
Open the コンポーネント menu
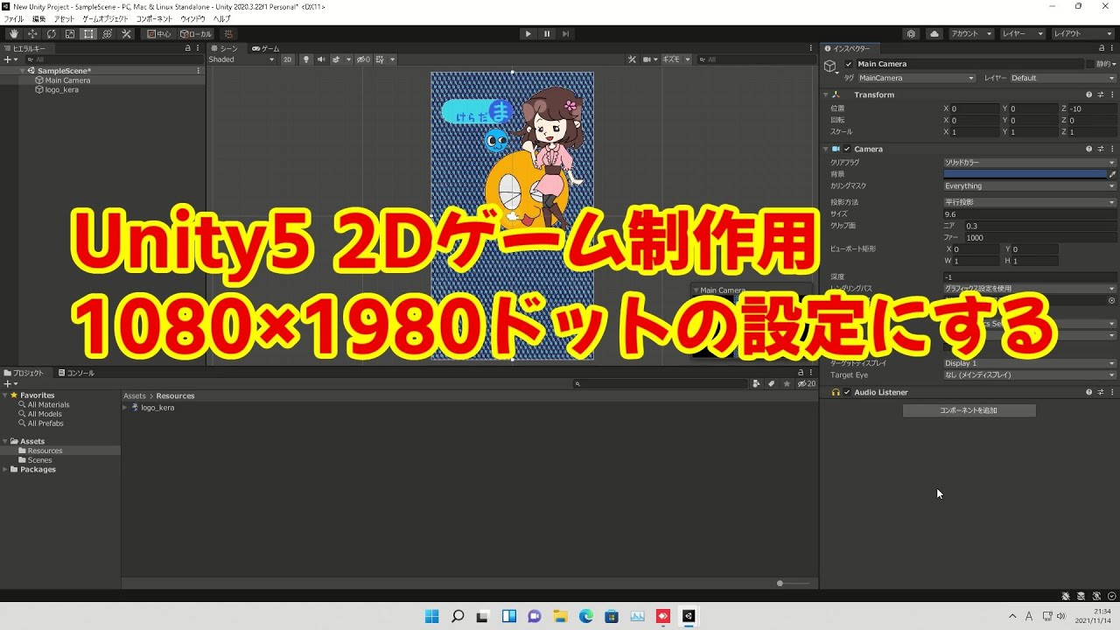coord(154,18)
